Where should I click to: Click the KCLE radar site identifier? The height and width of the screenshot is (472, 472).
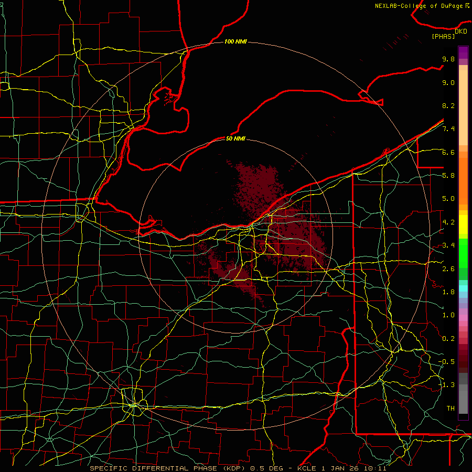coord(307,468)
